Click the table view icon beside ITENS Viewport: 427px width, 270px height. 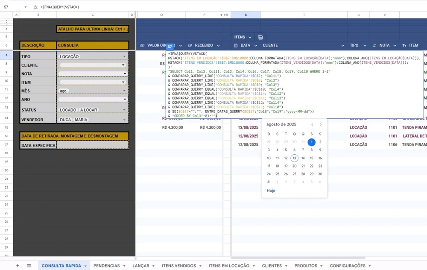tap(260, 37)
